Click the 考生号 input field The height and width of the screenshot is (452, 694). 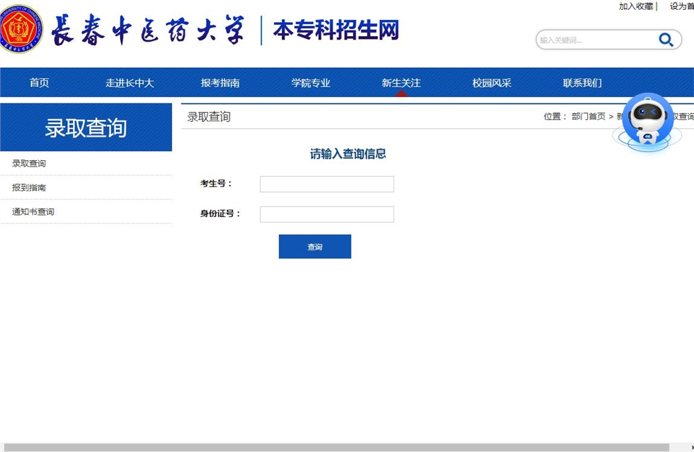point(327,184)
